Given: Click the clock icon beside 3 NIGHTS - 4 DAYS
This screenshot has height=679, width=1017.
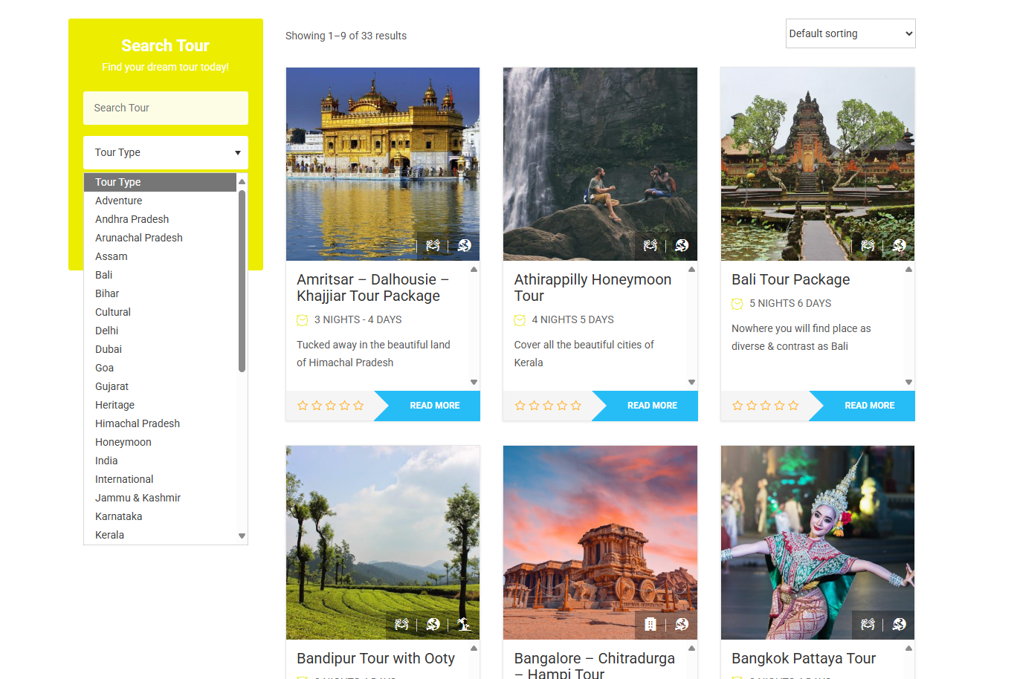Looking at the screenshot, I should 303,320.
